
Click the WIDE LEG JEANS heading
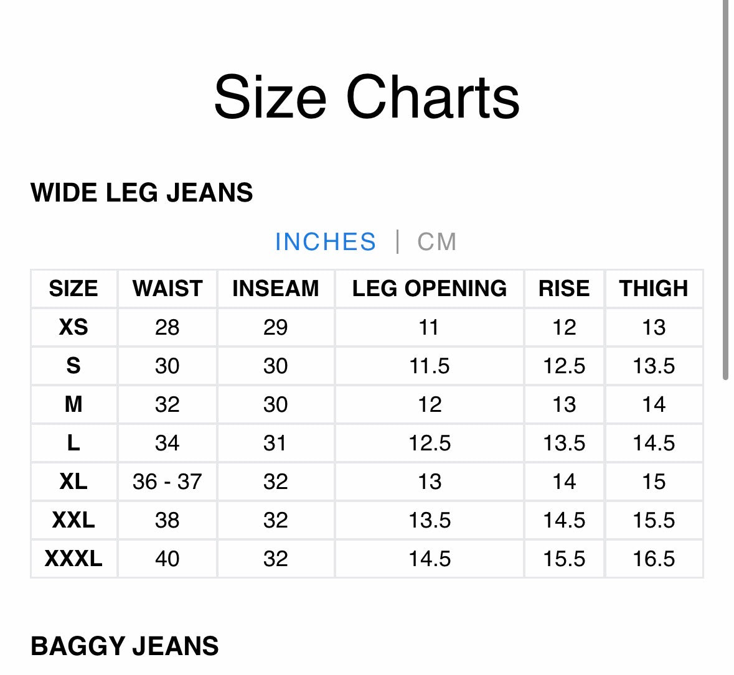[x=141, y=193]
